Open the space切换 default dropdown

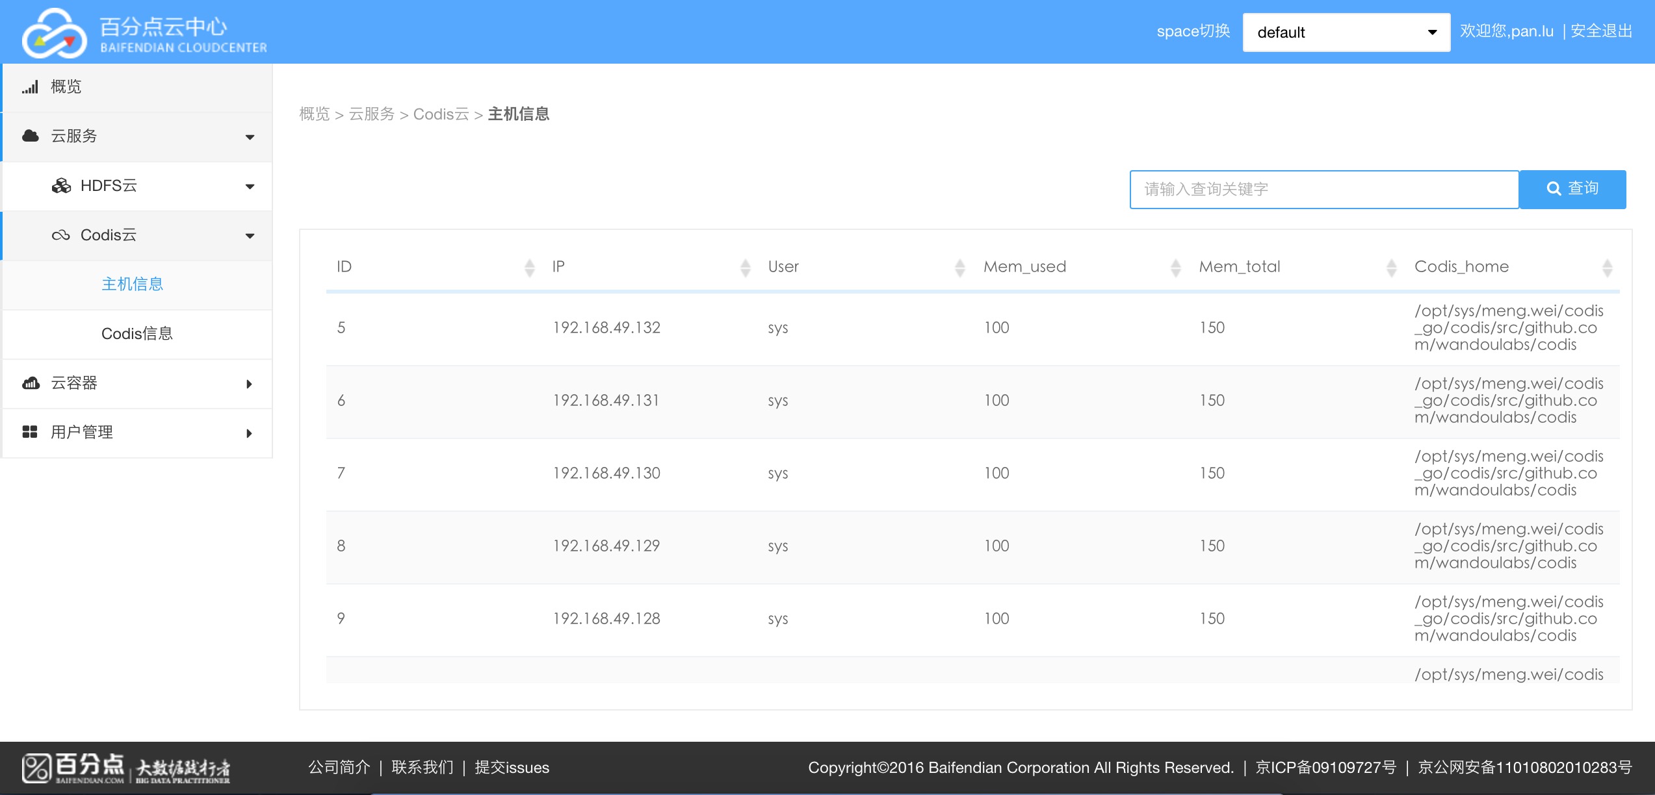(1346, 32)
